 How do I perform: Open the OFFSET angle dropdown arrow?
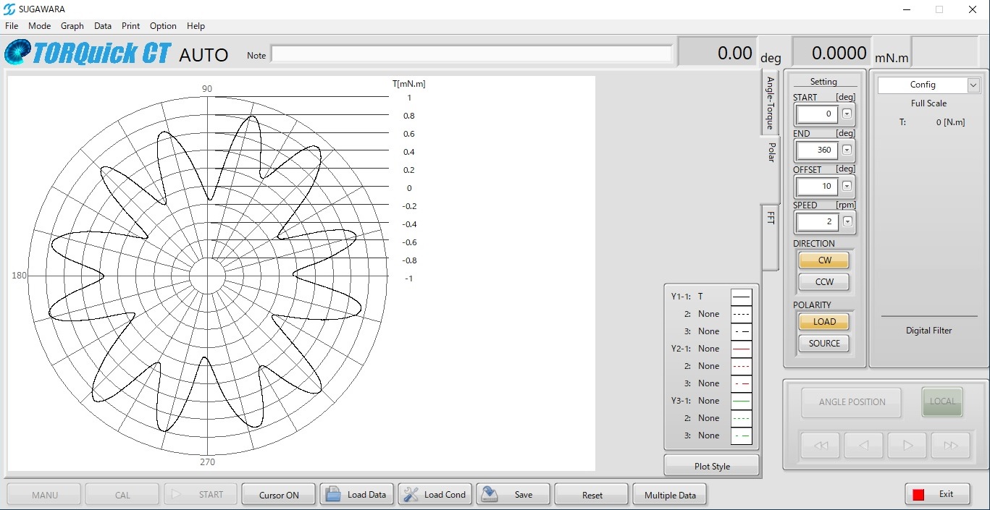click(x=847, y=186)
